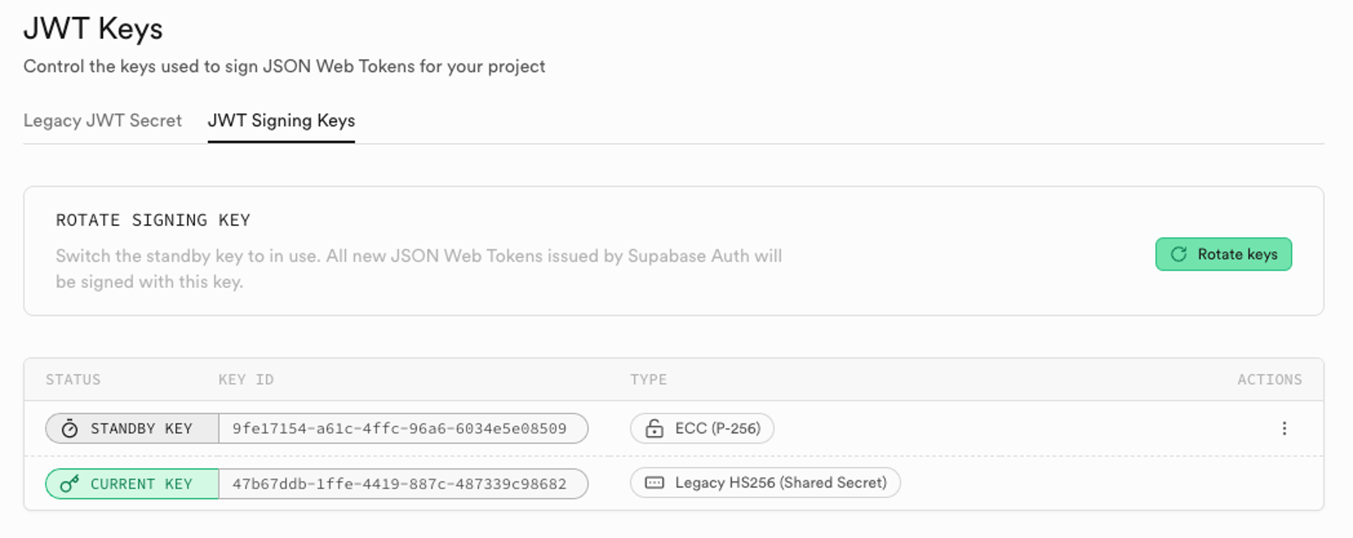Switch to the Legacy JWT Secret tab
The width and height of the screenshot is (1353, 538).
tap(103, 121)
